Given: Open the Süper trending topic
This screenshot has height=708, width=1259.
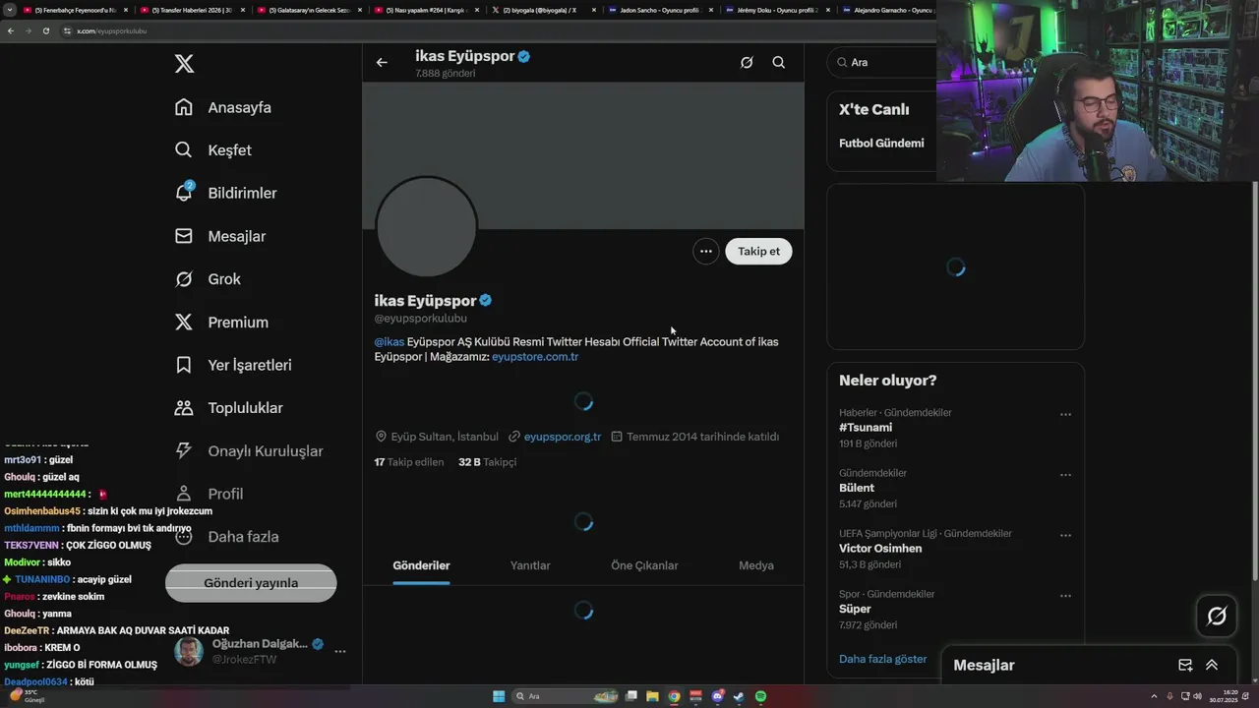Looking at the screenshot, I should click(x=855, y=609).
